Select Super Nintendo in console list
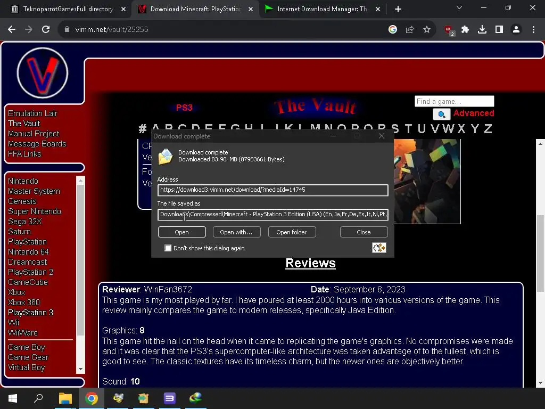This screenshot has height=409, width=545. coord(35,211)
